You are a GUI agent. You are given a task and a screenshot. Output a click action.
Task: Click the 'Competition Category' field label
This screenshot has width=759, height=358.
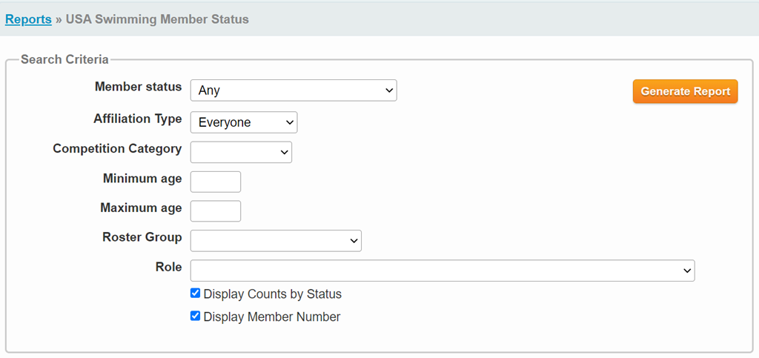117,148
